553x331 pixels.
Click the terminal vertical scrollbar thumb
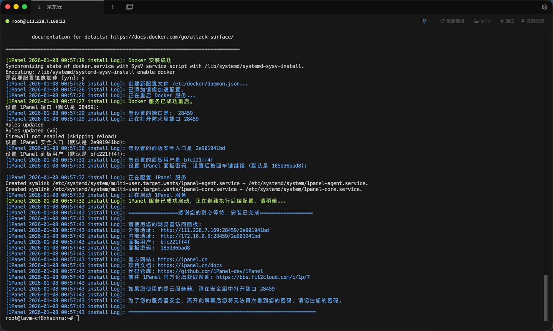[546, 298]
